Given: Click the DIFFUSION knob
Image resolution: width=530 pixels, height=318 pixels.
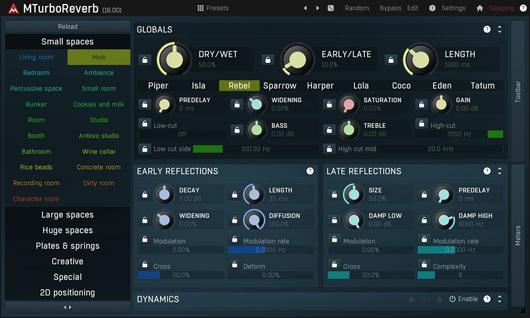Looking at the screenshot, I should point(254,219).
